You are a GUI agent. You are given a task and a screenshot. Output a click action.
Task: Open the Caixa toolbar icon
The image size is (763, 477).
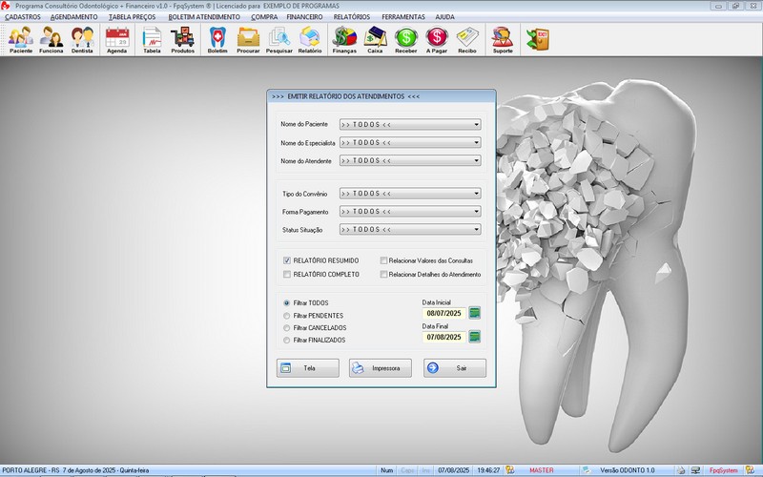pos(375,39)
